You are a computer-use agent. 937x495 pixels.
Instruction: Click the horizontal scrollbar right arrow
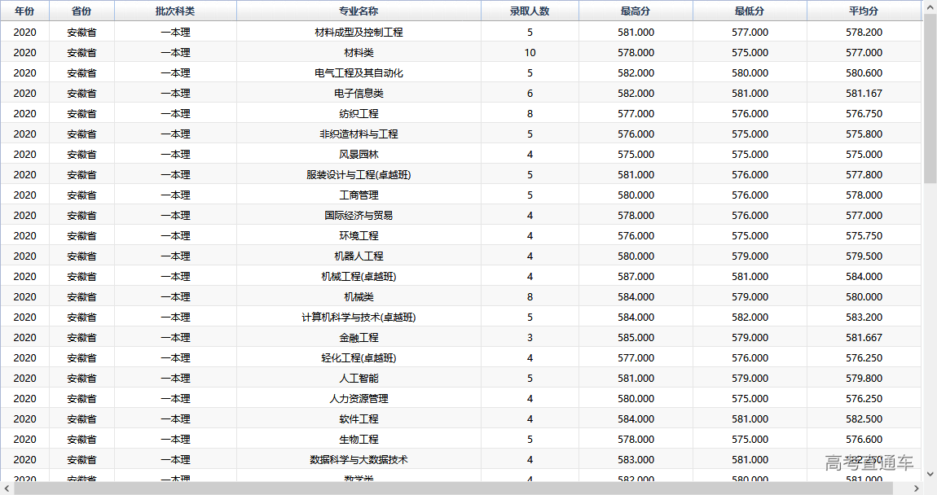(917, 488)
